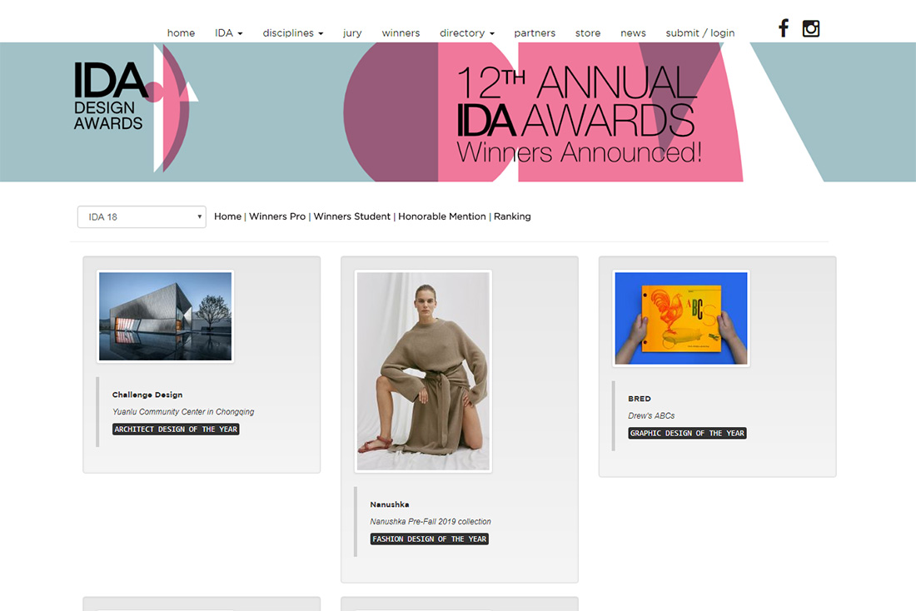Open the jury page

(352, 33)
